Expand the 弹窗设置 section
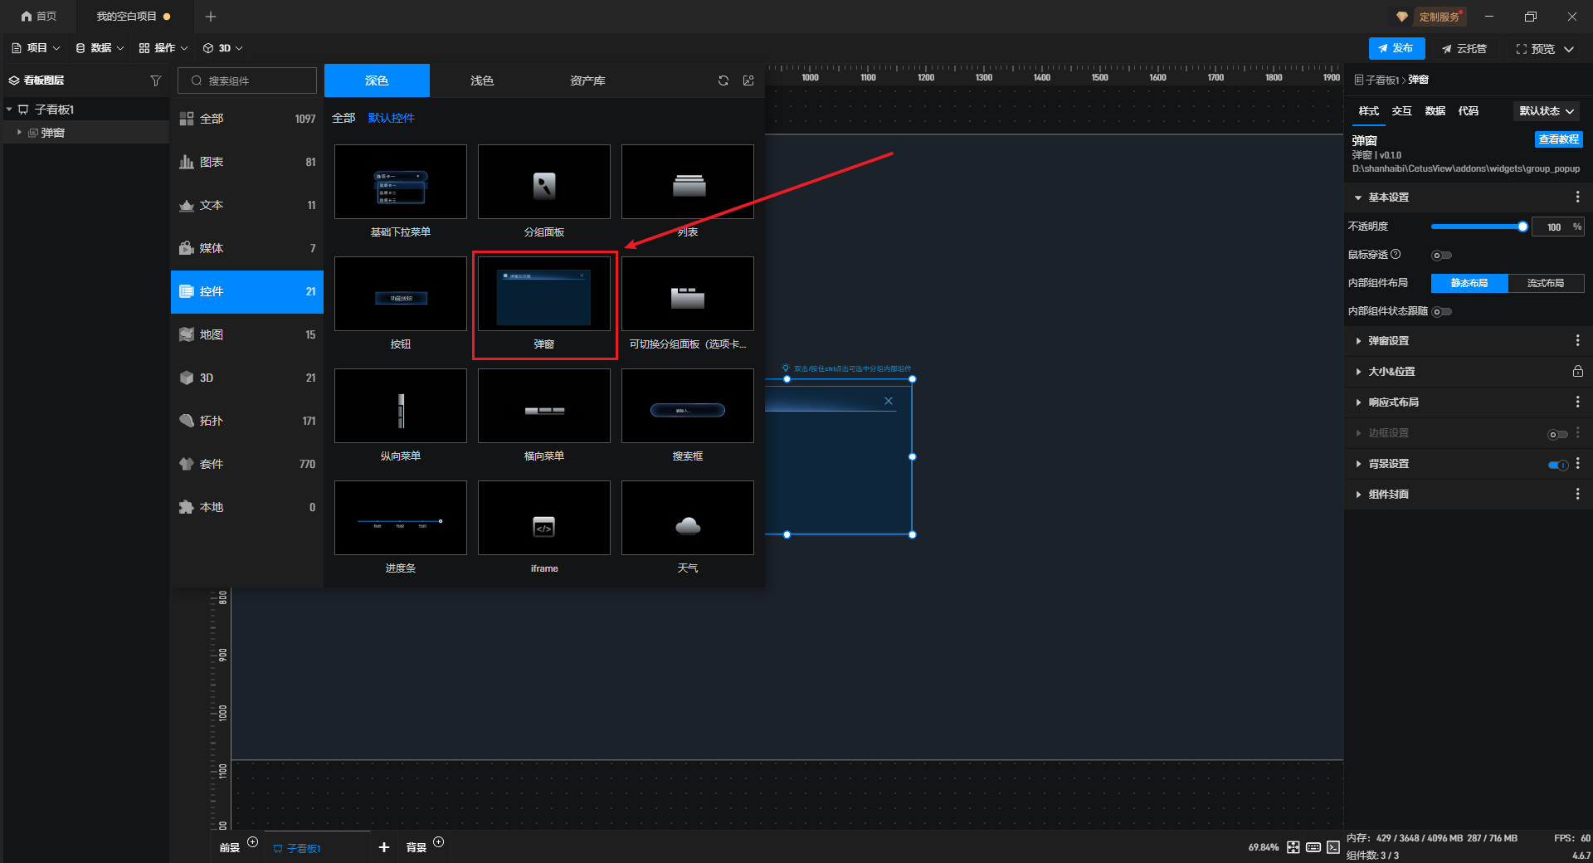1593x863 pixels. [1388, 341]
